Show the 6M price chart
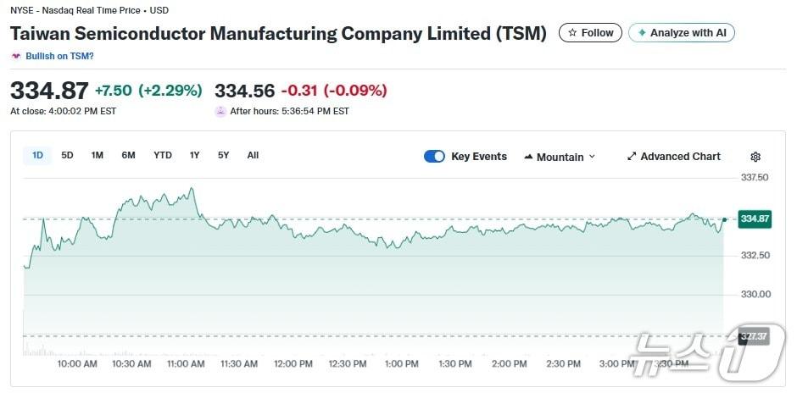The image size is (797, 393). click(x=128, y=155)
